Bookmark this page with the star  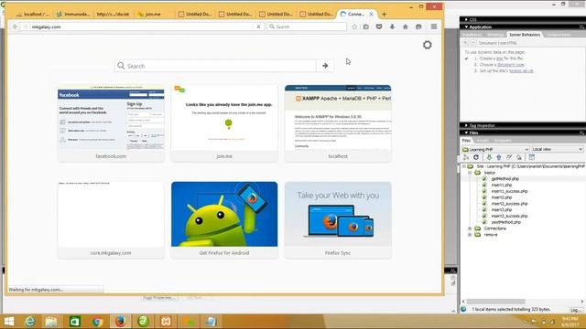click(x=354, y=27)
